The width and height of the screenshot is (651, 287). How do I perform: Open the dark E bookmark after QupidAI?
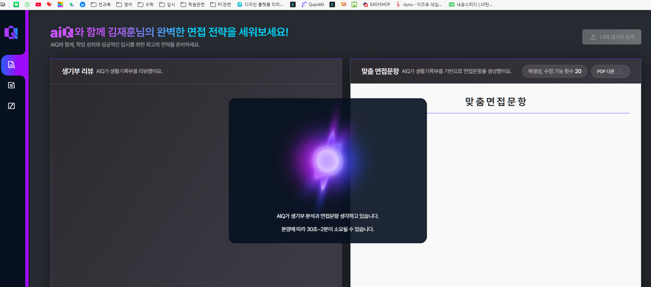pyautogui.click(x=332, y=4)
